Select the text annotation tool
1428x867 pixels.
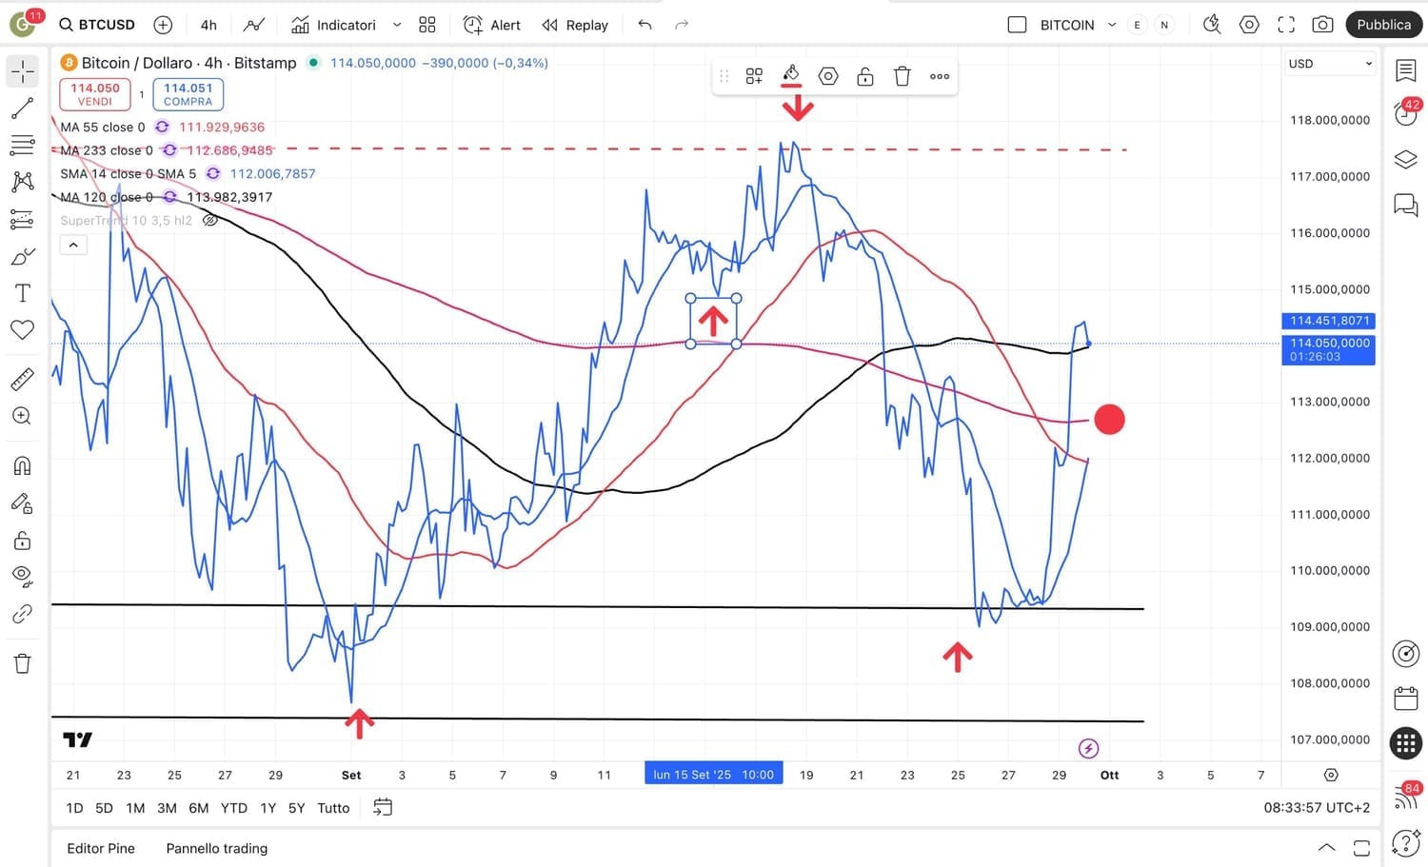pos(23,293)
